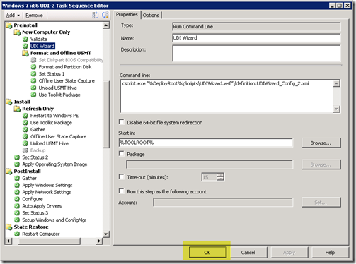356x264 pixels.
Task: Click disabled icon beside Set Diskpart BIOS Compatibility
Action: pos(33,60)
